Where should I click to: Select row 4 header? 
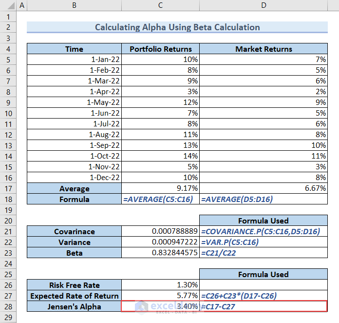point(8,49)
